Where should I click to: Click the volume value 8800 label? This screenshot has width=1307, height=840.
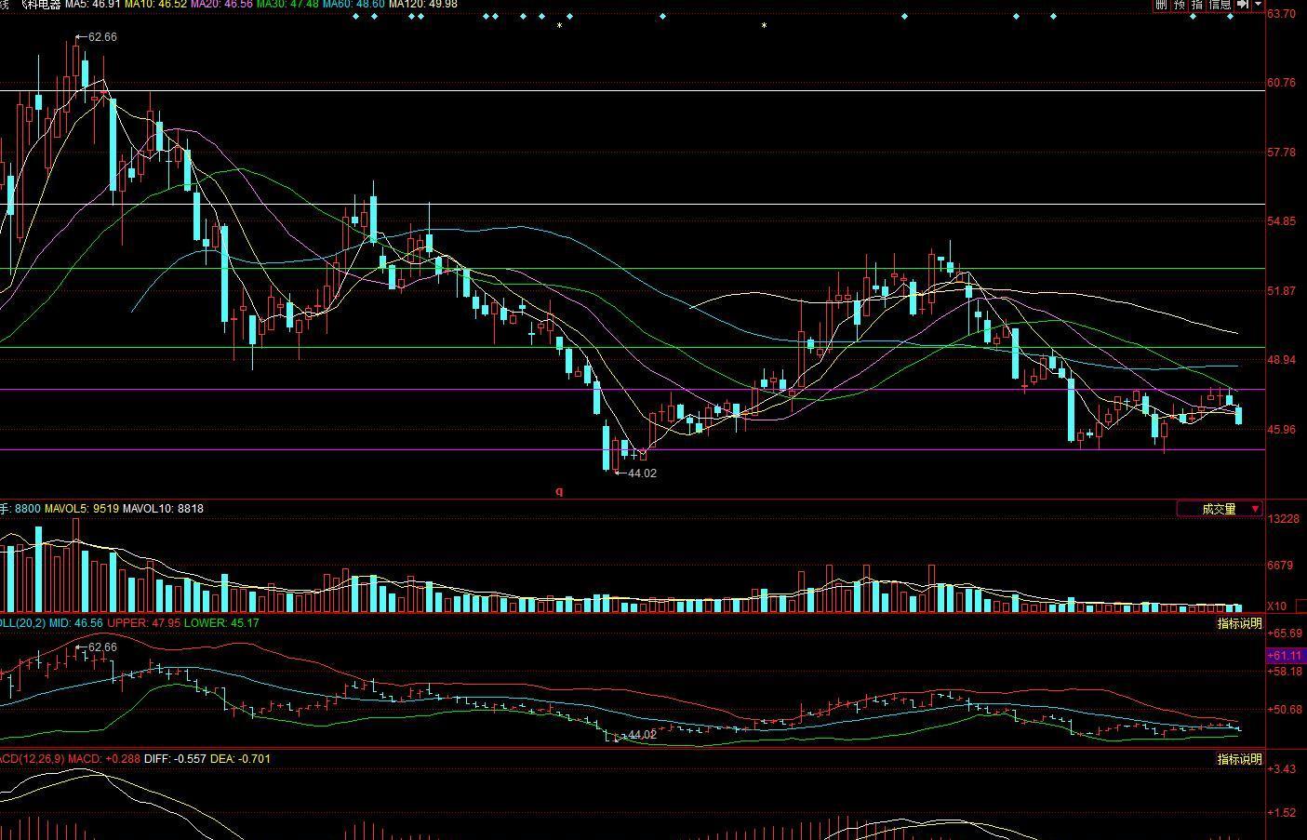[28, 509]
